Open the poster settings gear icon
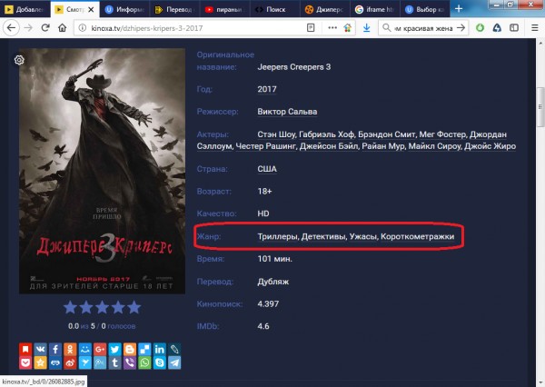Image resolution: width=545 pixels, height=387 pixels. (x=19, y=60)
